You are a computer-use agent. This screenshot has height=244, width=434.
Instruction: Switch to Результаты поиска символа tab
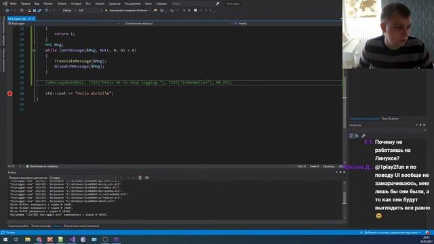coord(81,226)
